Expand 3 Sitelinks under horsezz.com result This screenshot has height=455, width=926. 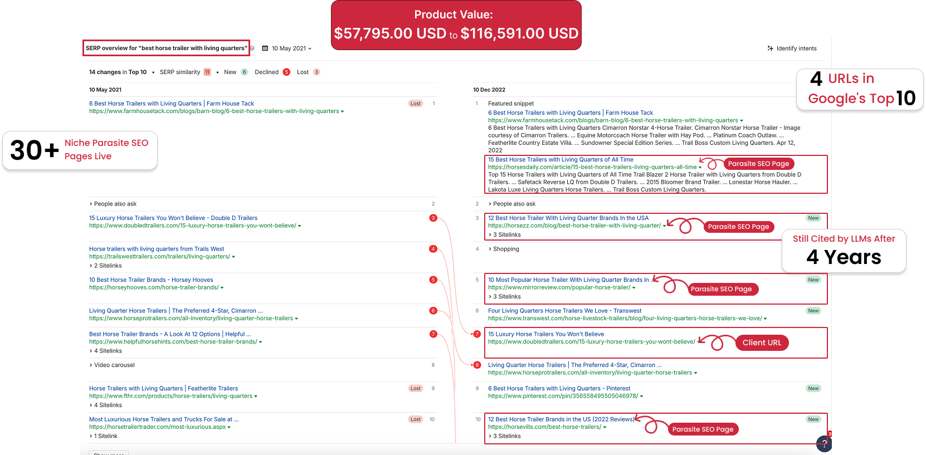pos(506,235)
